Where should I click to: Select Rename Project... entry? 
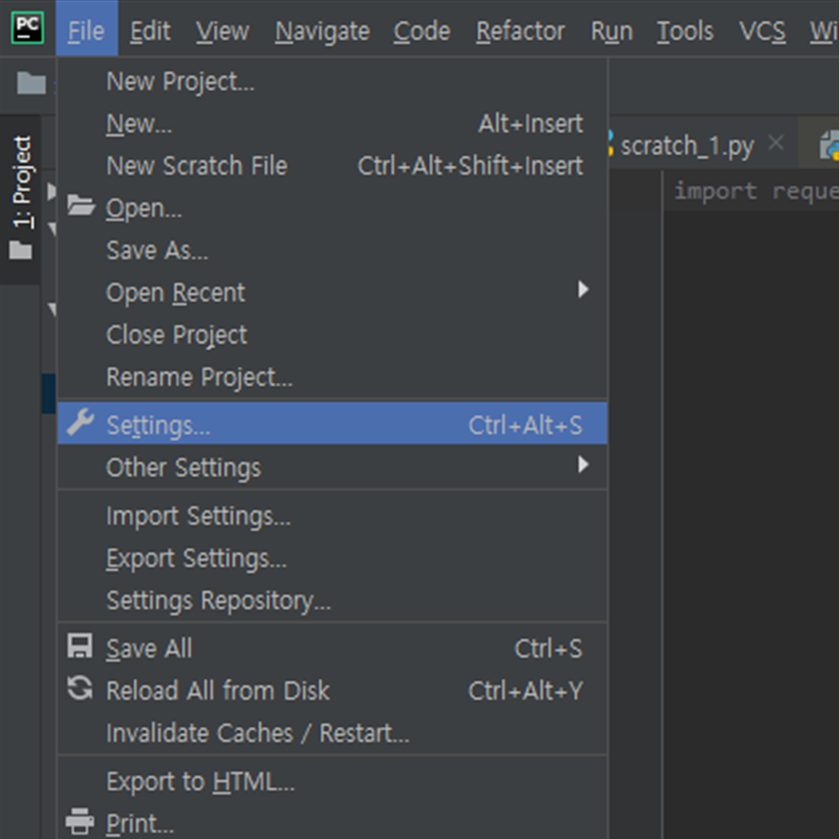point(332,378)
